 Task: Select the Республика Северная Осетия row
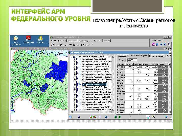tap(97, 95)
